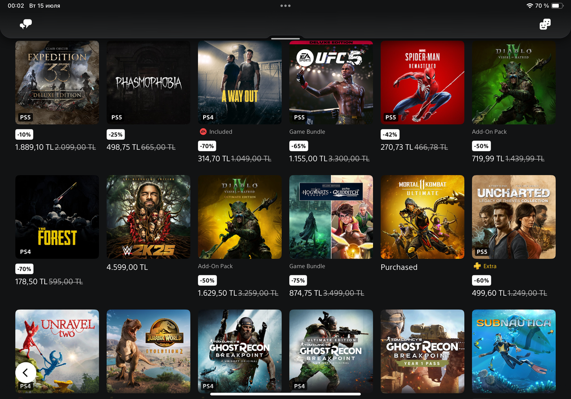
Task: Open the Phasmophobia game cover
Action: (148, 83)
